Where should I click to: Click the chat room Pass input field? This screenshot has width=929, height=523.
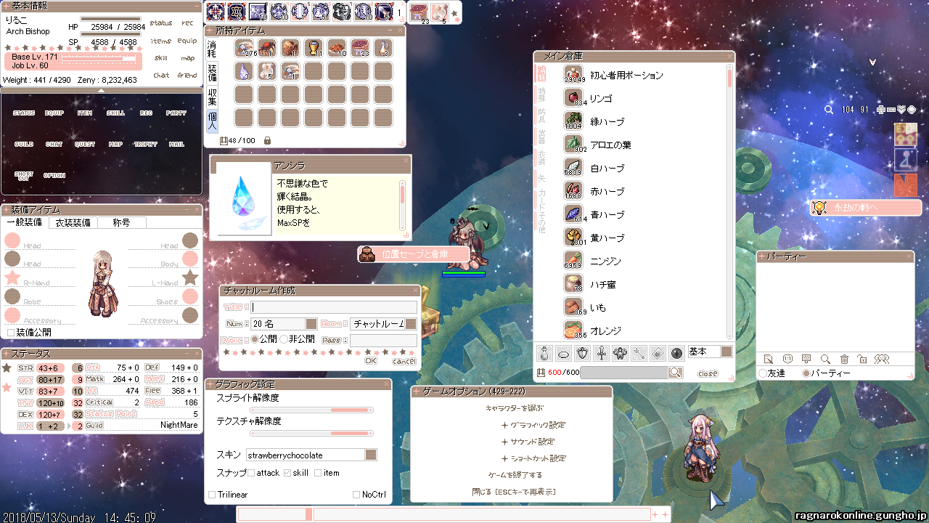tap(384, 340)
